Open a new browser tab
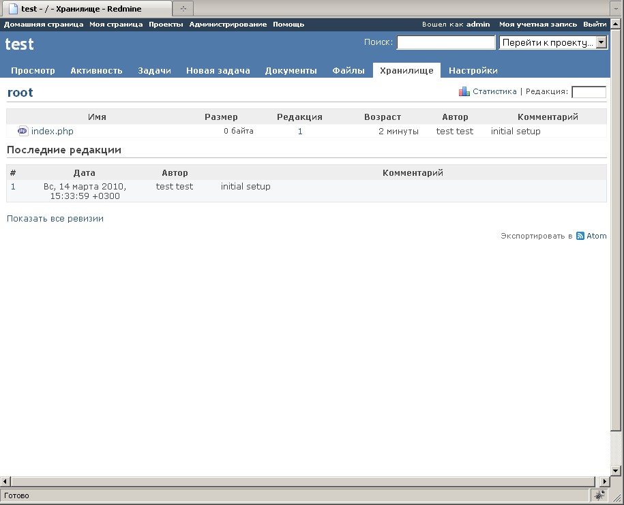624x505 pixels. pos(183,8)
